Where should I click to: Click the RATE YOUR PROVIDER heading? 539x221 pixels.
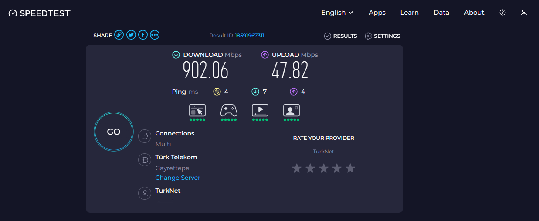tap(324, 138)
